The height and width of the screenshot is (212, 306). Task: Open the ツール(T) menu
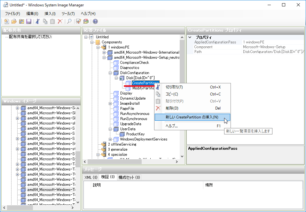(x=68, y=14)
